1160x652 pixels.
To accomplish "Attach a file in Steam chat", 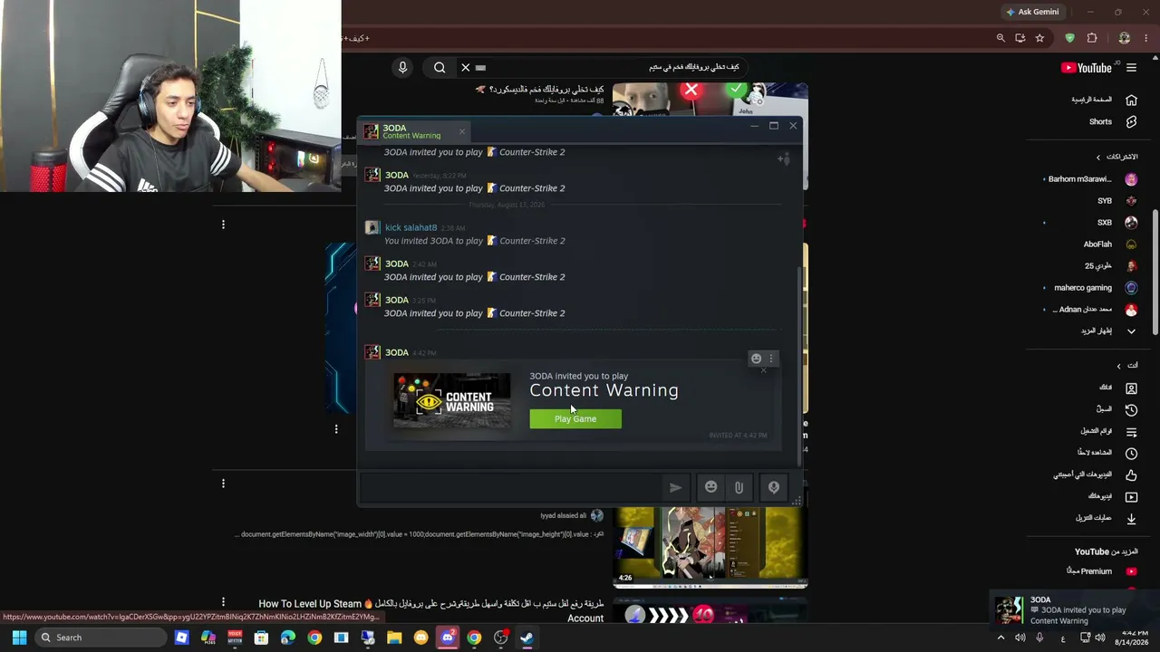I will [x=739, y=488].
